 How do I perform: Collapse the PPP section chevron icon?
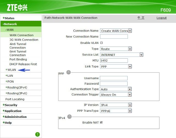pyautogui.click(x=68, y=72)
